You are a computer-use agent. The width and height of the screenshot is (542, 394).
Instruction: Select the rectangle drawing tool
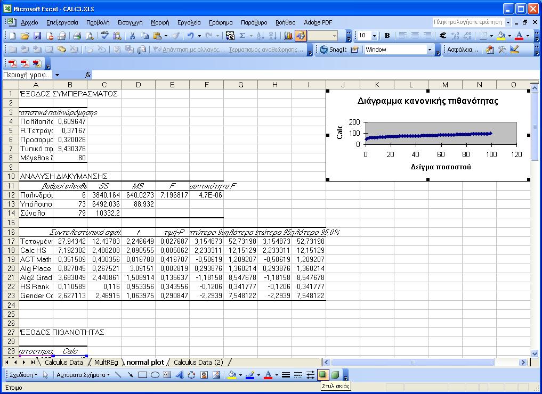tap(143, 375)
